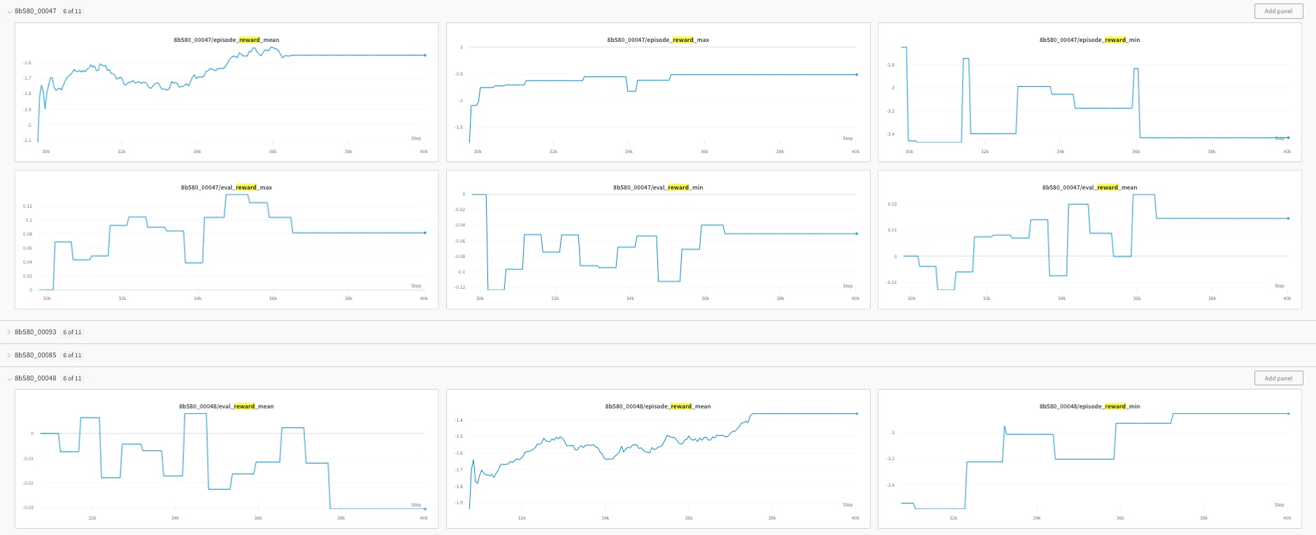Click the "6 of 11" badge beside 8b580_00047

tap(72, 12)
